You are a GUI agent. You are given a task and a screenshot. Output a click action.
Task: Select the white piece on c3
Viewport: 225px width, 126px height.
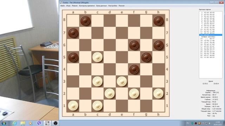click(97, 82)
